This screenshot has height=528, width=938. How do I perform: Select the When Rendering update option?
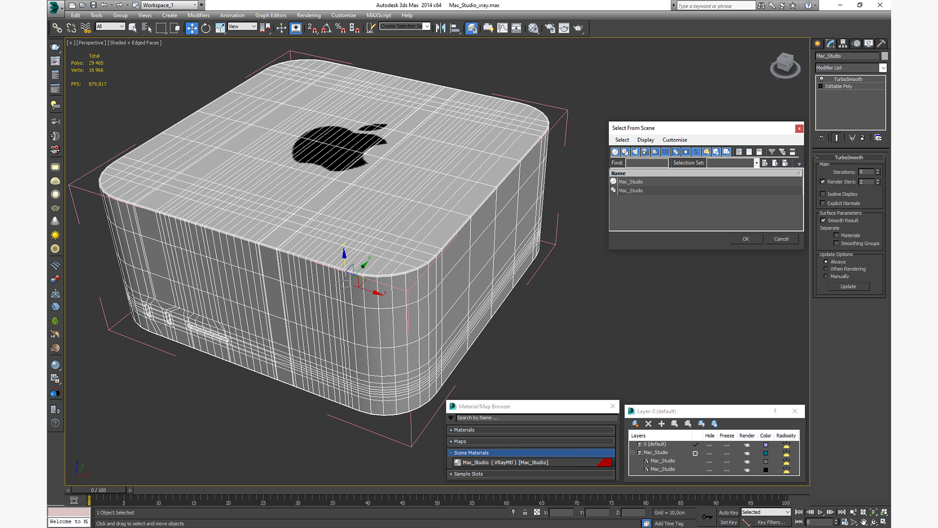click(826, 269)
